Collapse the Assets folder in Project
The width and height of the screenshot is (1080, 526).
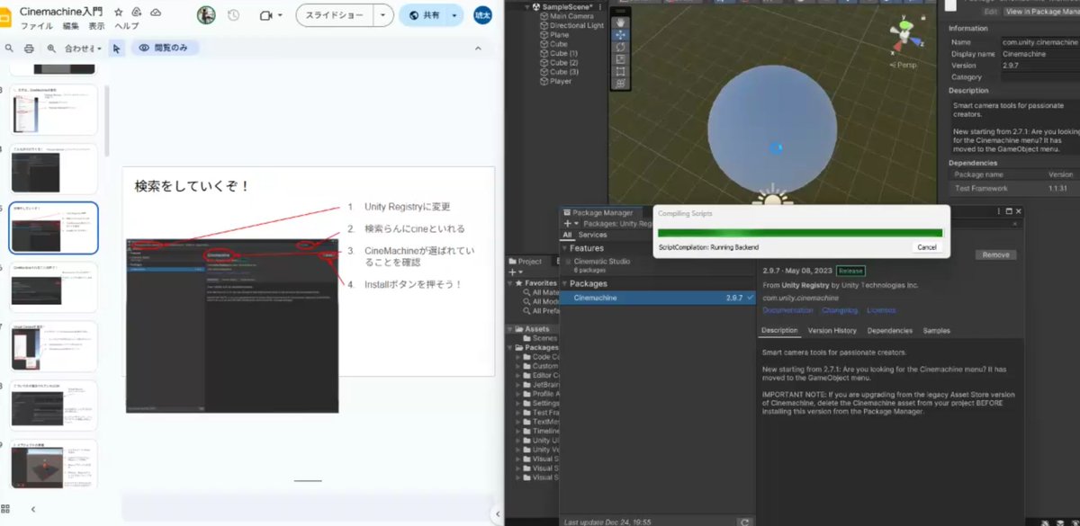[x=509, y=329]
